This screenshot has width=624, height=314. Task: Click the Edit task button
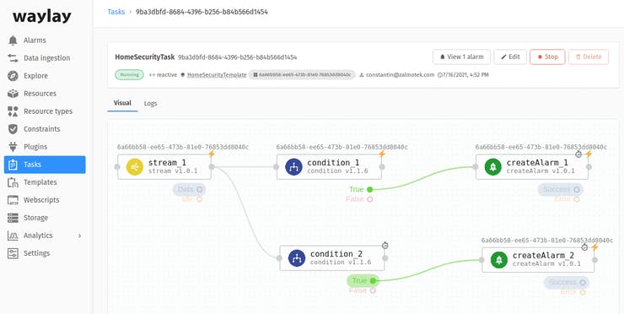pyautogui.click(x=510, y=57)
